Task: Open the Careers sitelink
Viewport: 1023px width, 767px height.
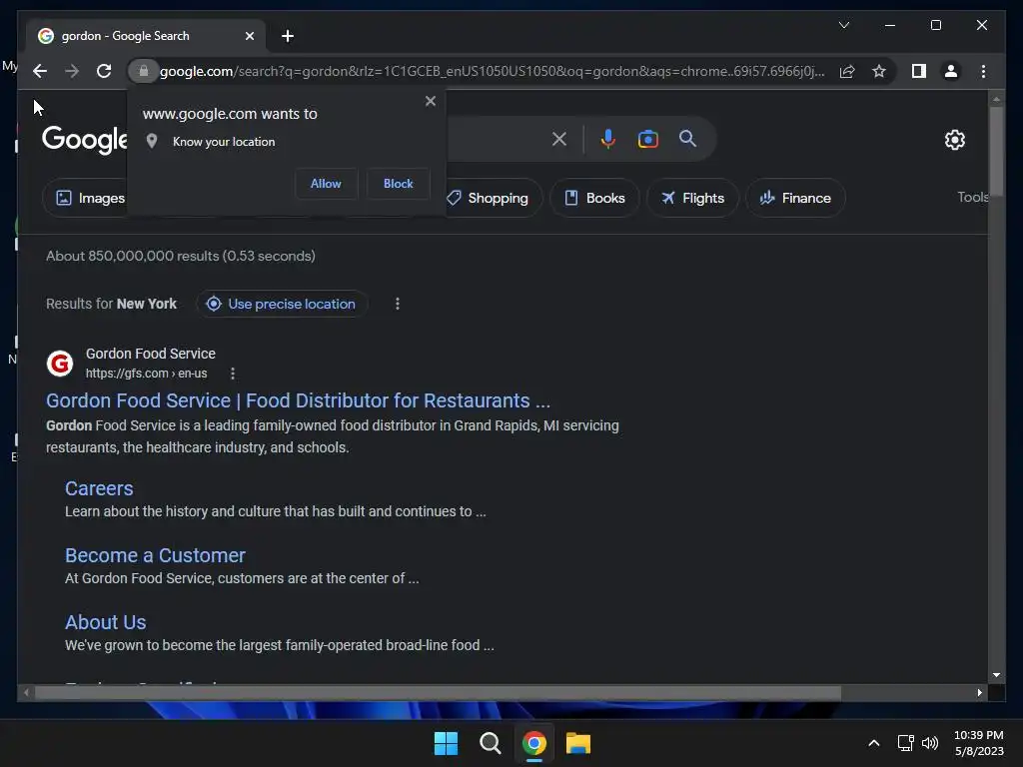Action: 99,488
